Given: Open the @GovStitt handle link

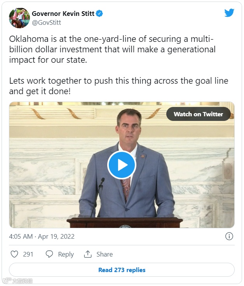Looking at the screenshot, I should click(x=47, y=22).
